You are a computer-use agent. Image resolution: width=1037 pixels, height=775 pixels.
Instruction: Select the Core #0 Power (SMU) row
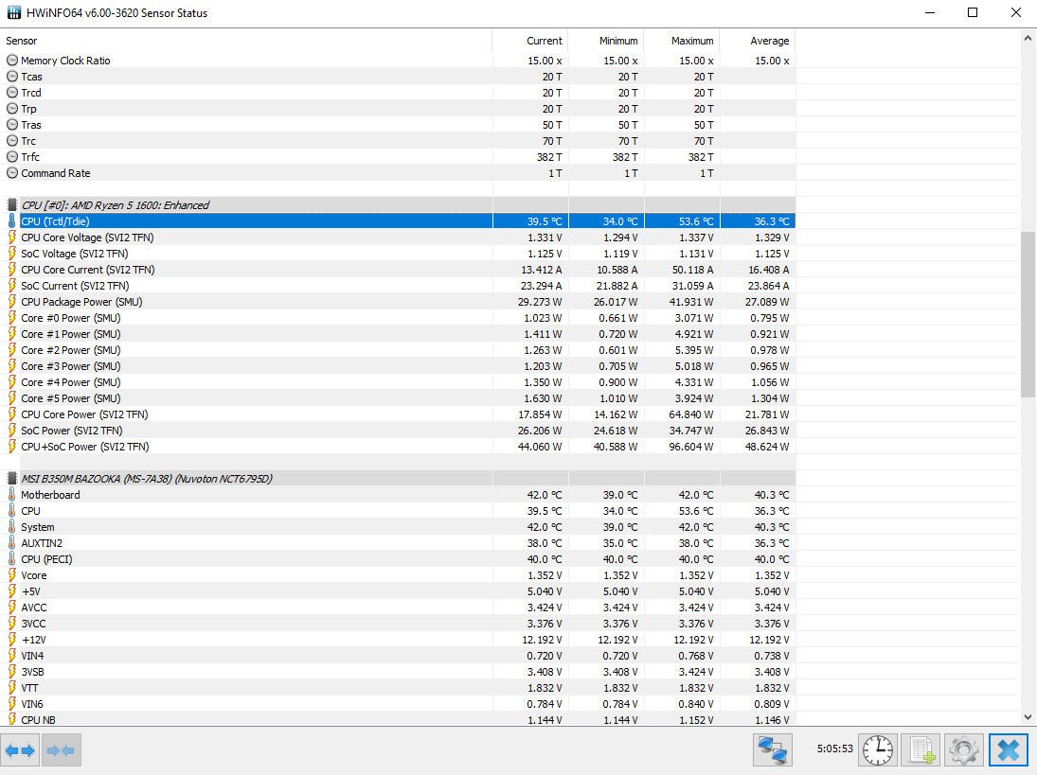pos(398,318)
